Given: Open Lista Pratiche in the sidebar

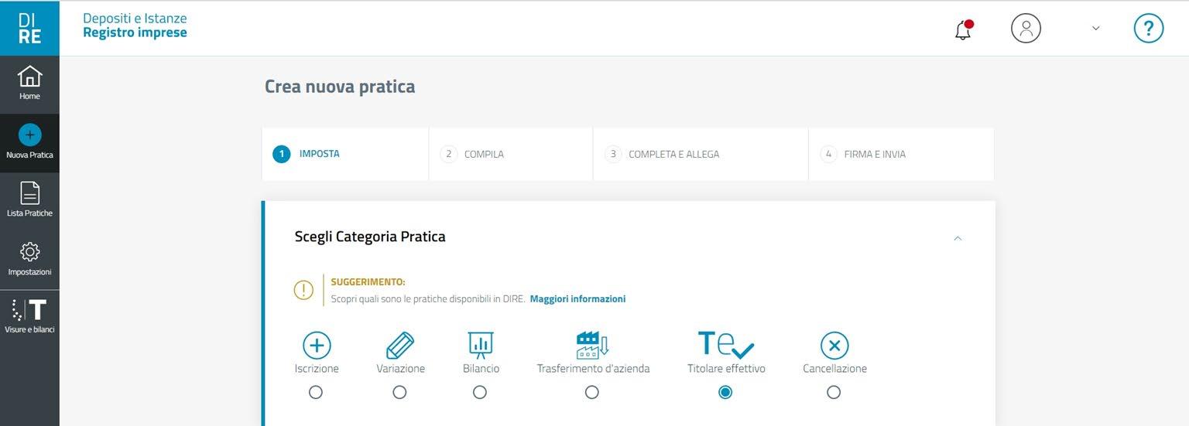Looking at the screenshot, I should click(x=29, y=199).
